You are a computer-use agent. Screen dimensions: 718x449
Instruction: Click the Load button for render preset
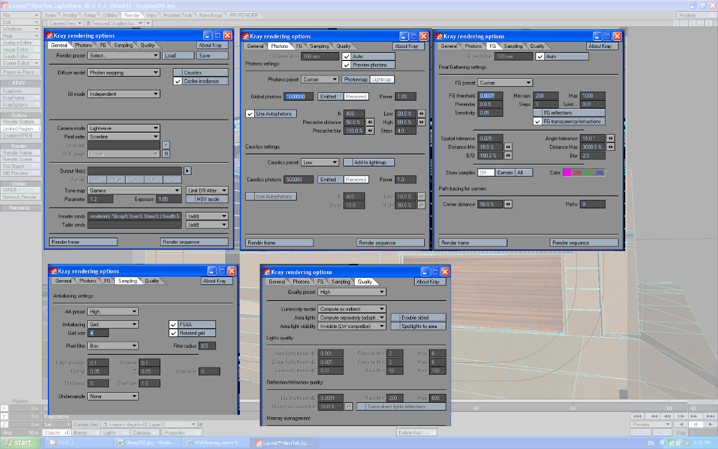click(x=178, y=56)
